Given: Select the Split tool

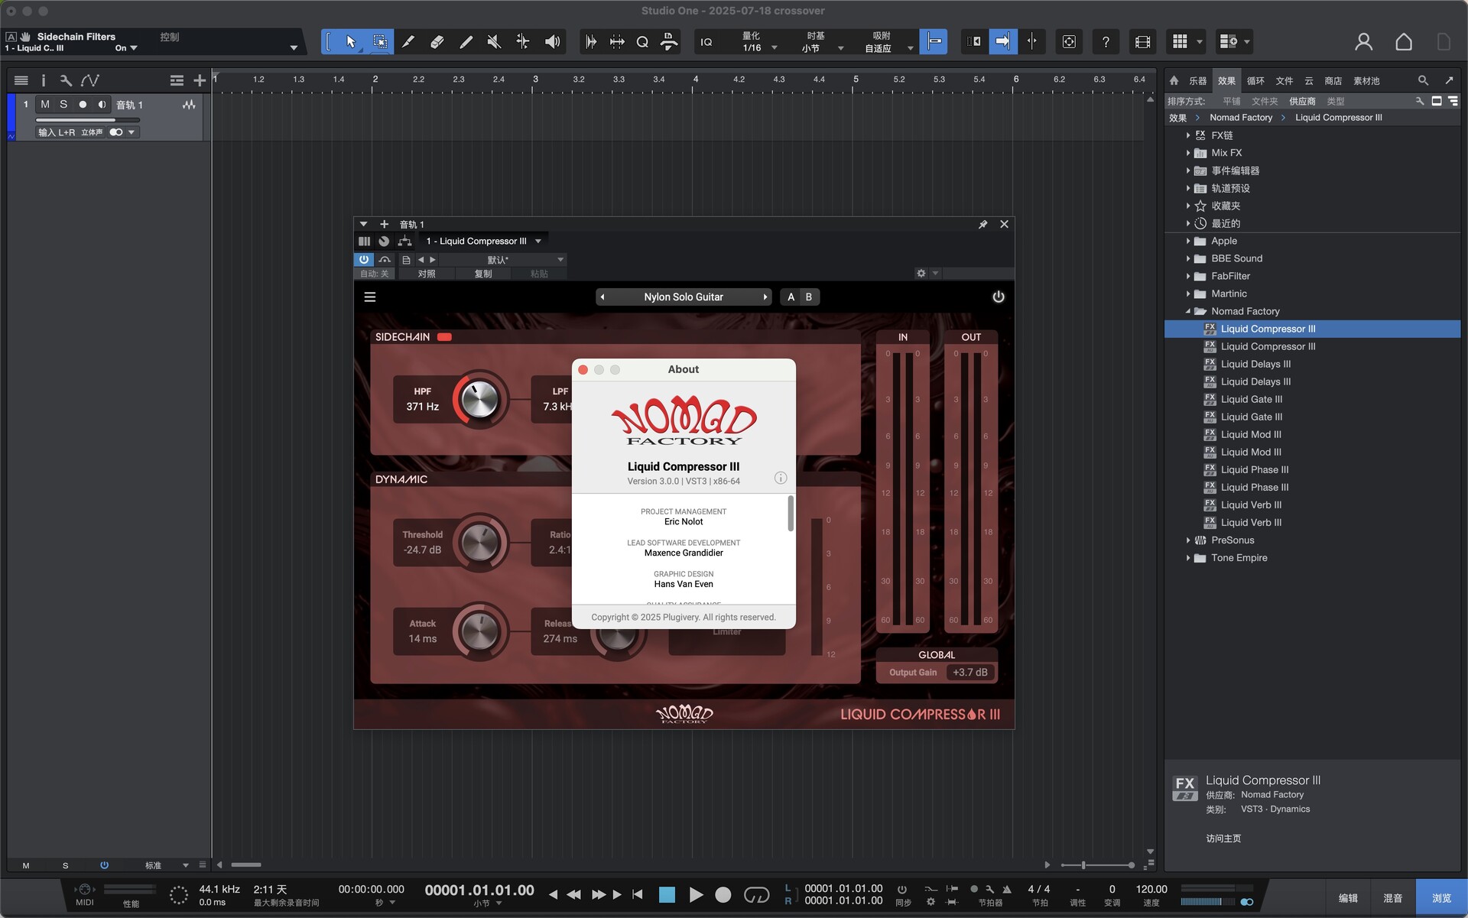Looking at the screenshot, I should (408, 42).
